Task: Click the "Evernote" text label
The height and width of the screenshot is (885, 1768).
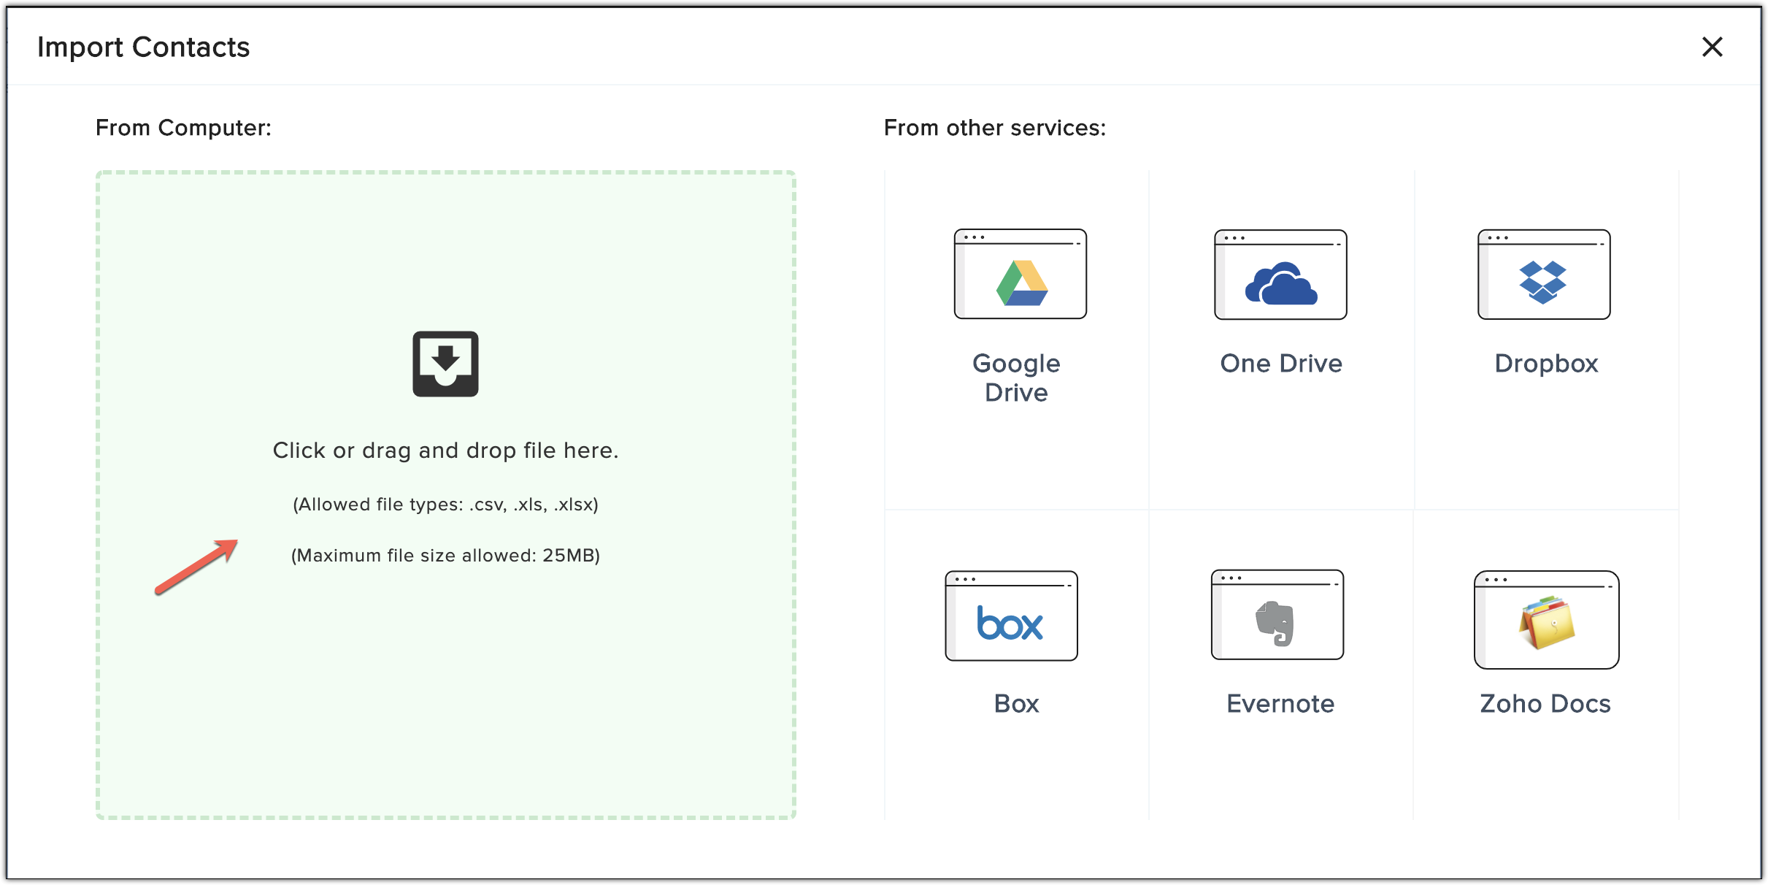Action: point(1280,703)
